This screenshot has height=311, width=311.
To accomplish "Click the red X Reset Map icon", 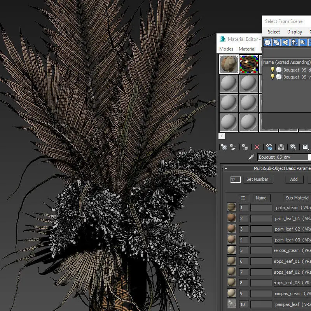I will coord(257,147).
